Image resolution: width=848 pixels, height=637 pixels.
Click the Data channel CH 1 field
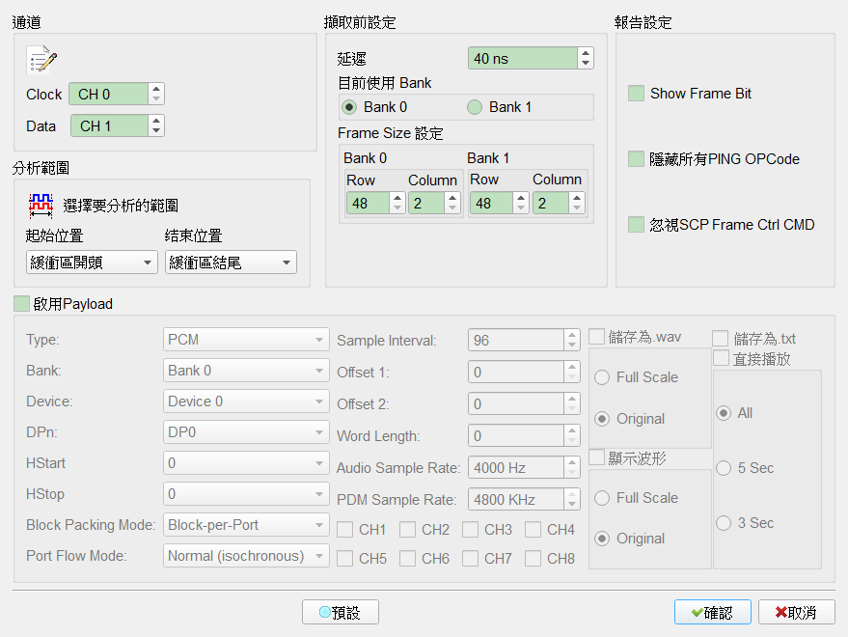(109, 125)
